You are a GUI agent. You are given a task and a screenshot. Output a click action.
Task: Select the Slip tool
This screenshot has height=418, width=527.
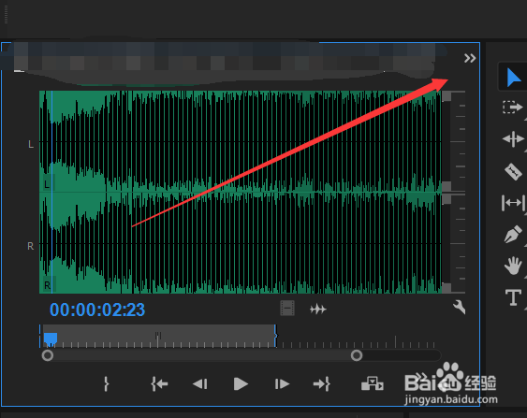coord(513,203)
